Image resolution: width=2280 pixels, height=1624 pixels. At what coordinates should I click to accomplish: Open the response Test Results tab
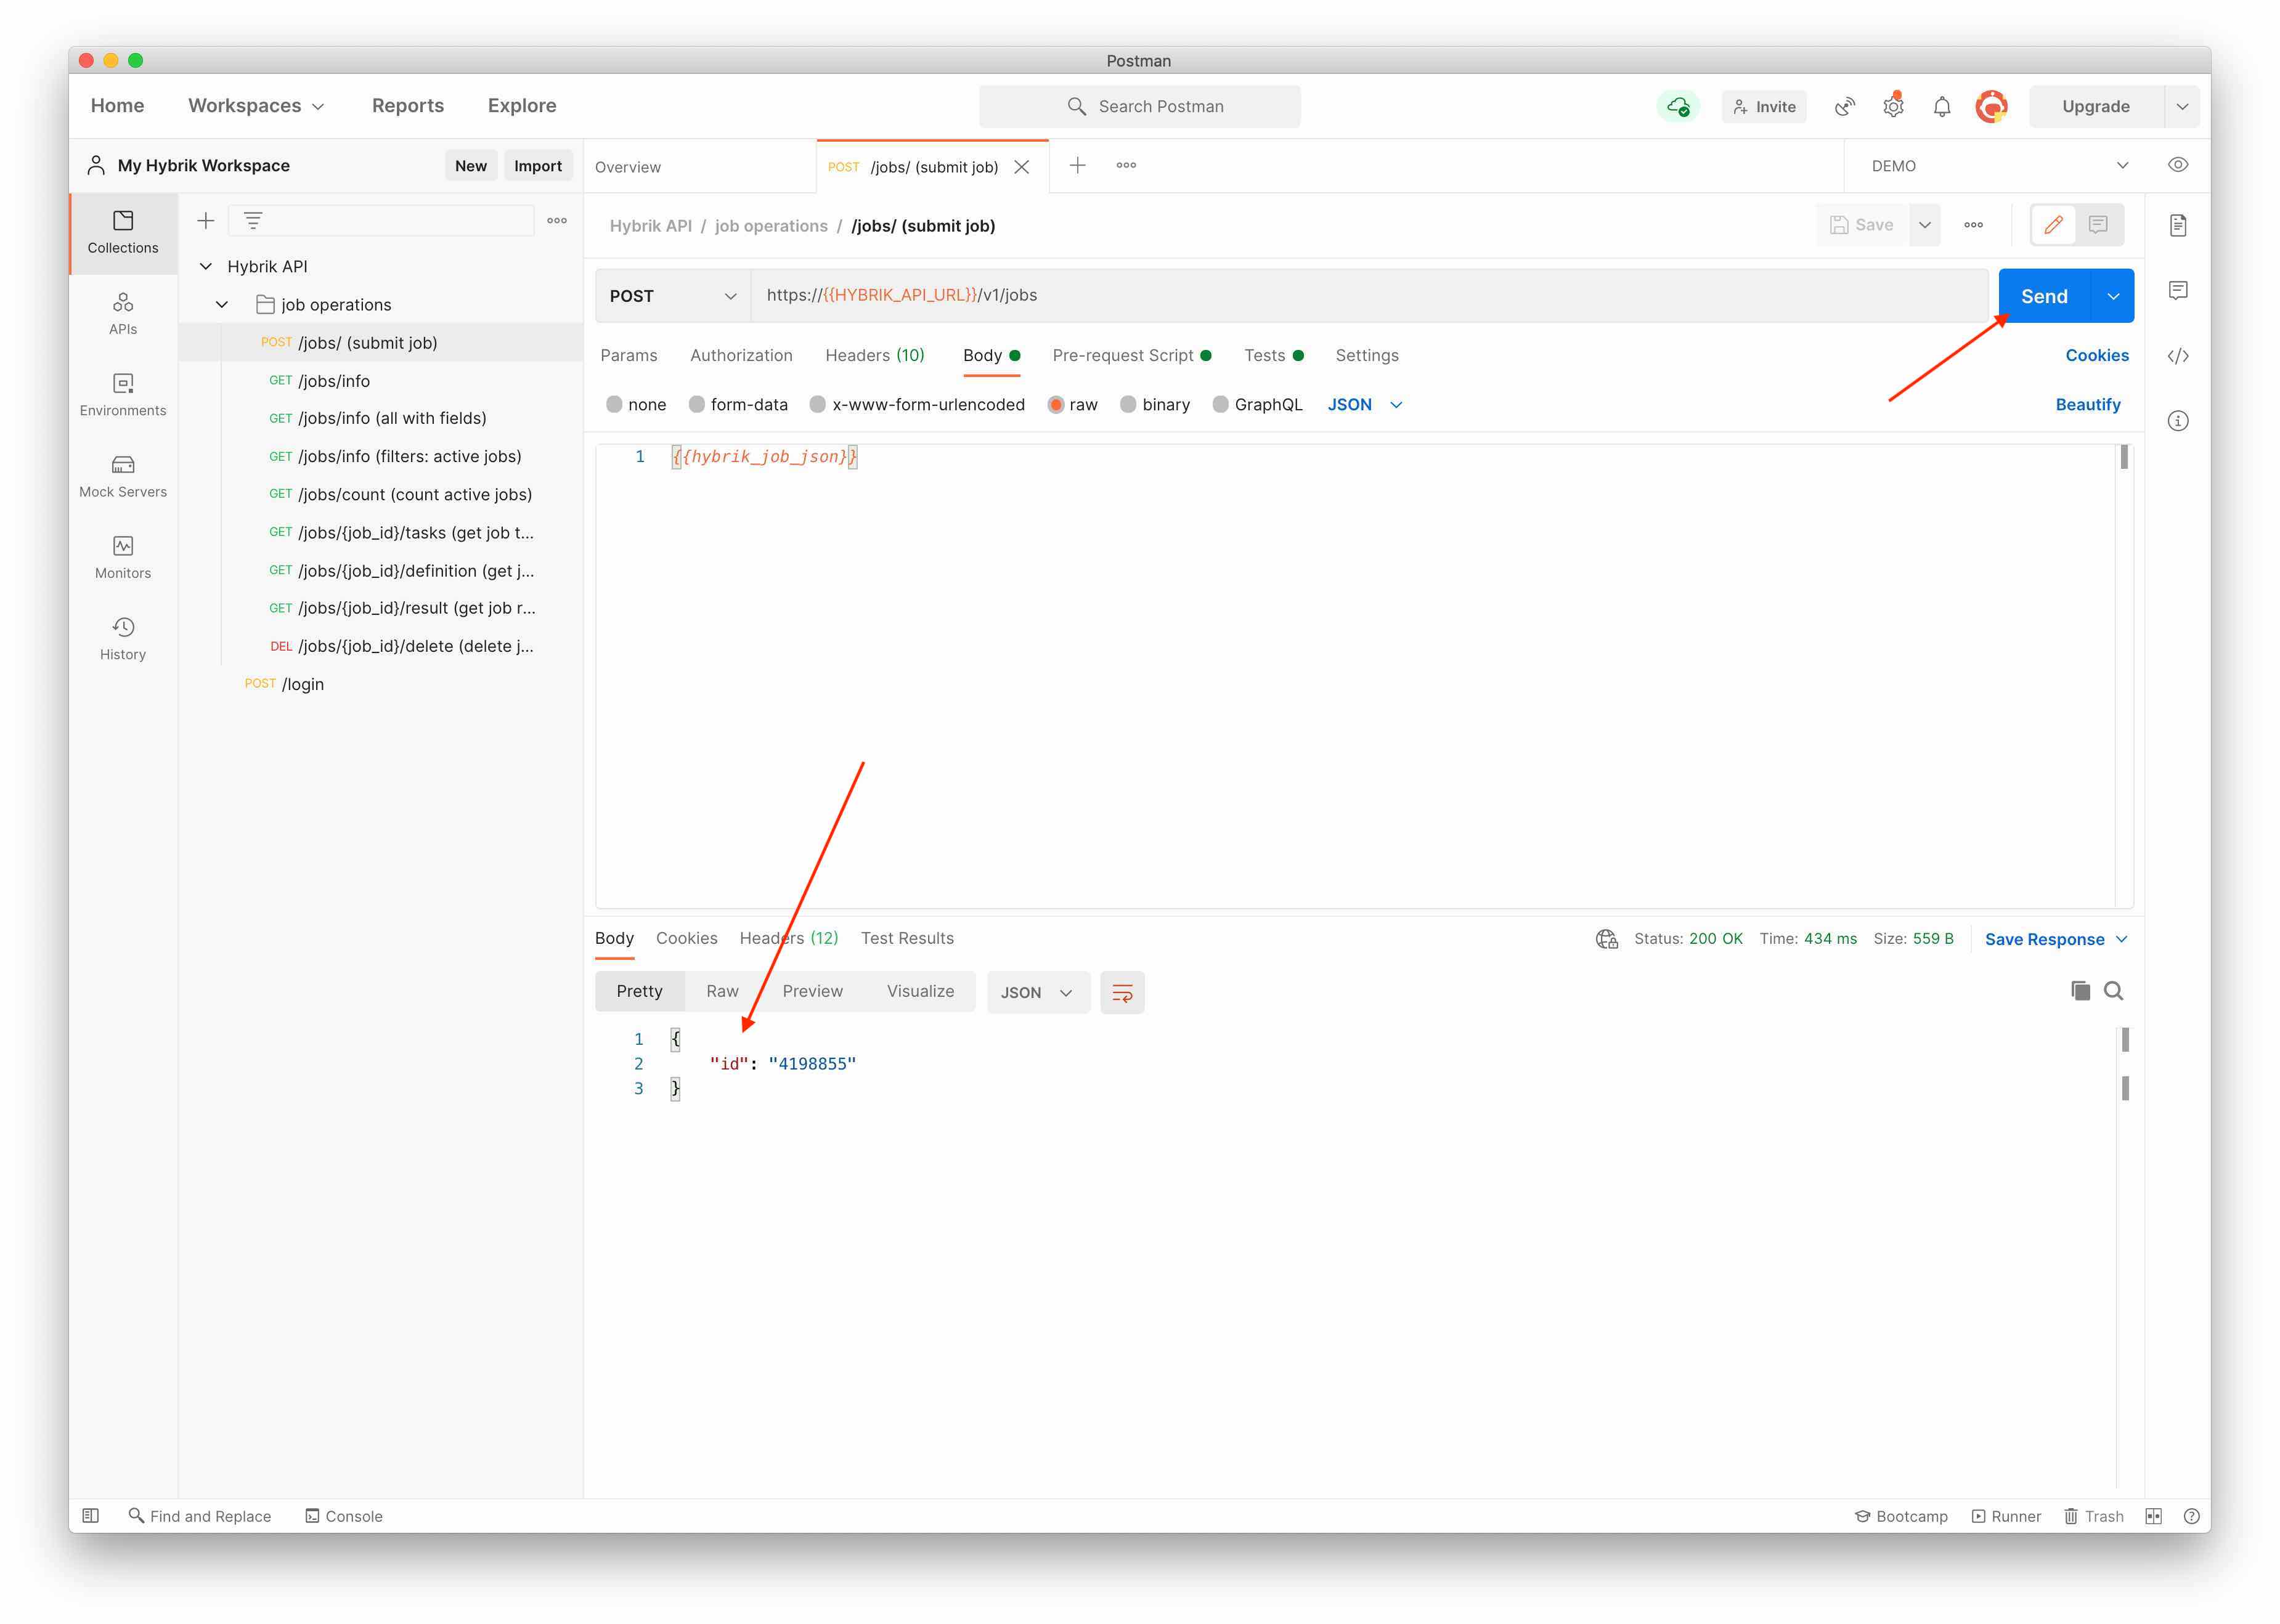(x=907, y=939)
